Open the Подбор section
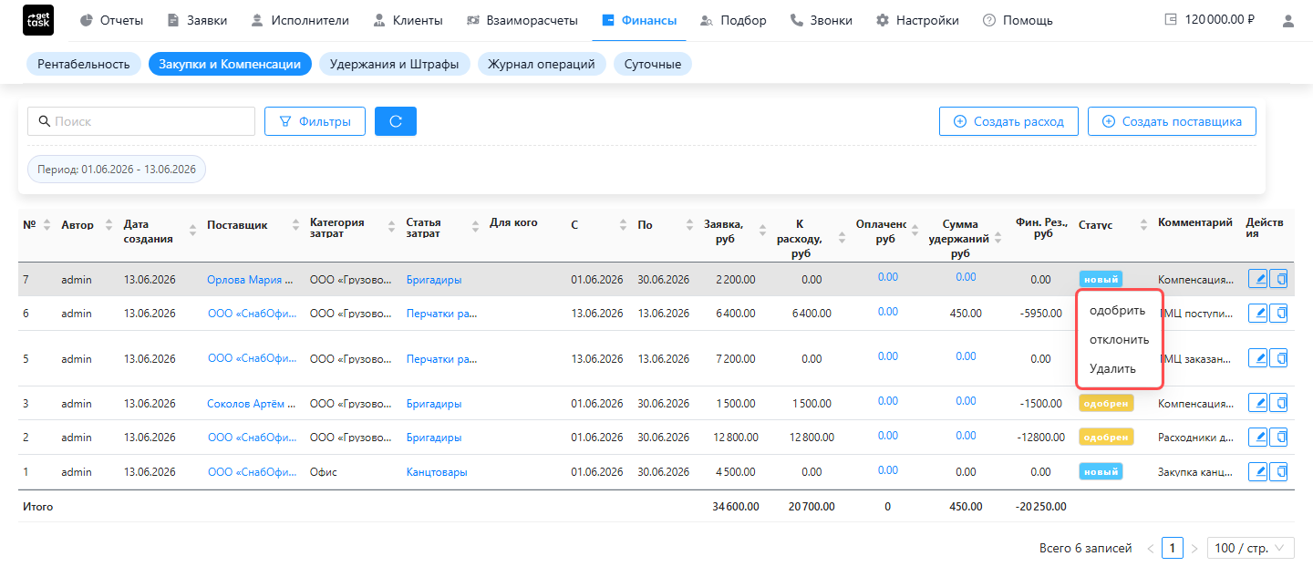This screenshot has width=1313, height=577. click(733, 20)
